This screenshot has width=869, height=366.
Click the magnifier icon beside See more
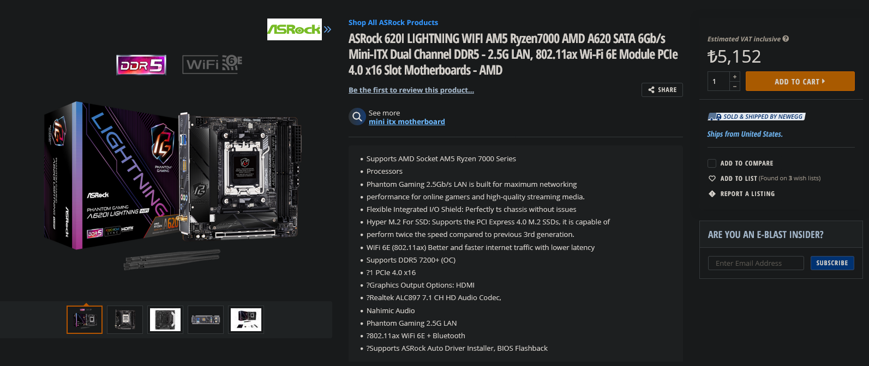357,117
